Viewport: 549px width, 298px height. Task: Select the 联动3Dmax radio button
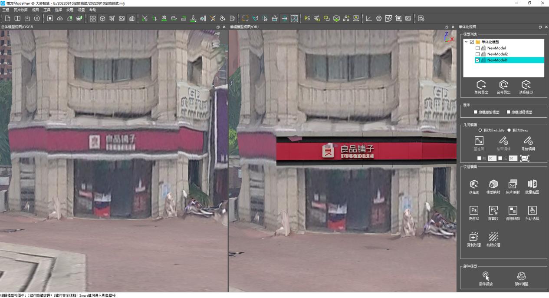[509, 130]
